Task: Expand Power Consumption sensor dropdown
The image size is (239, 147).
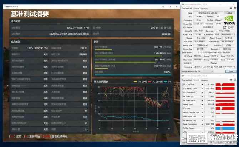Action: coord(202,124)
